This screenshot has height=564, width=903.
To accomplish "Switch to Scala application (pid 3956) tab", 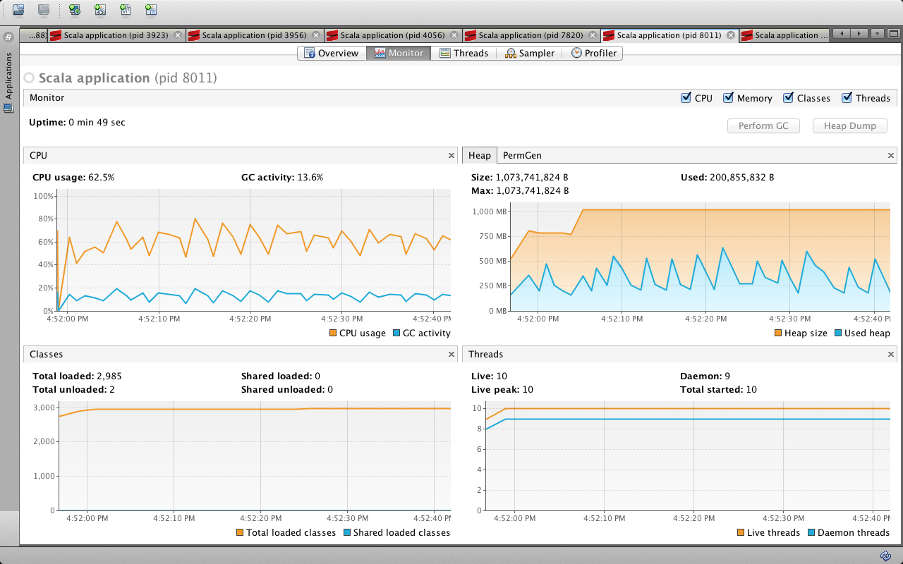I will pos(255,35).
